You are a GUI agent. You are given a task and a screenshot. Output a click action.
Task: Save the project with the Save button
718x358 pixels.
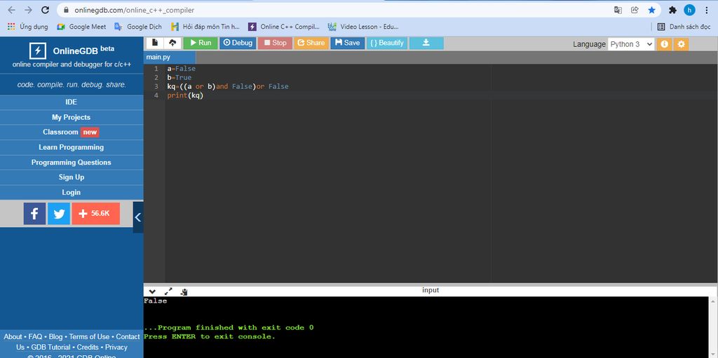coord(348,43)
